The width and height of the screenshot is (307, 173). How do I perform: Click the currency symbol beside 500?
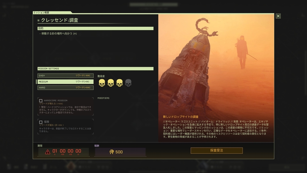pyautogui.click(x=112, y=152)
